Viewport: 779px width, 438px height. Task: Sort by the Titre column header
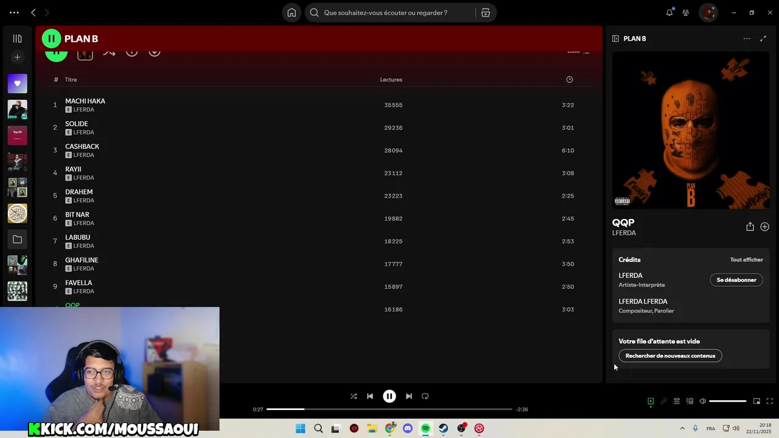pyautogui.click(x=71, y=80)
